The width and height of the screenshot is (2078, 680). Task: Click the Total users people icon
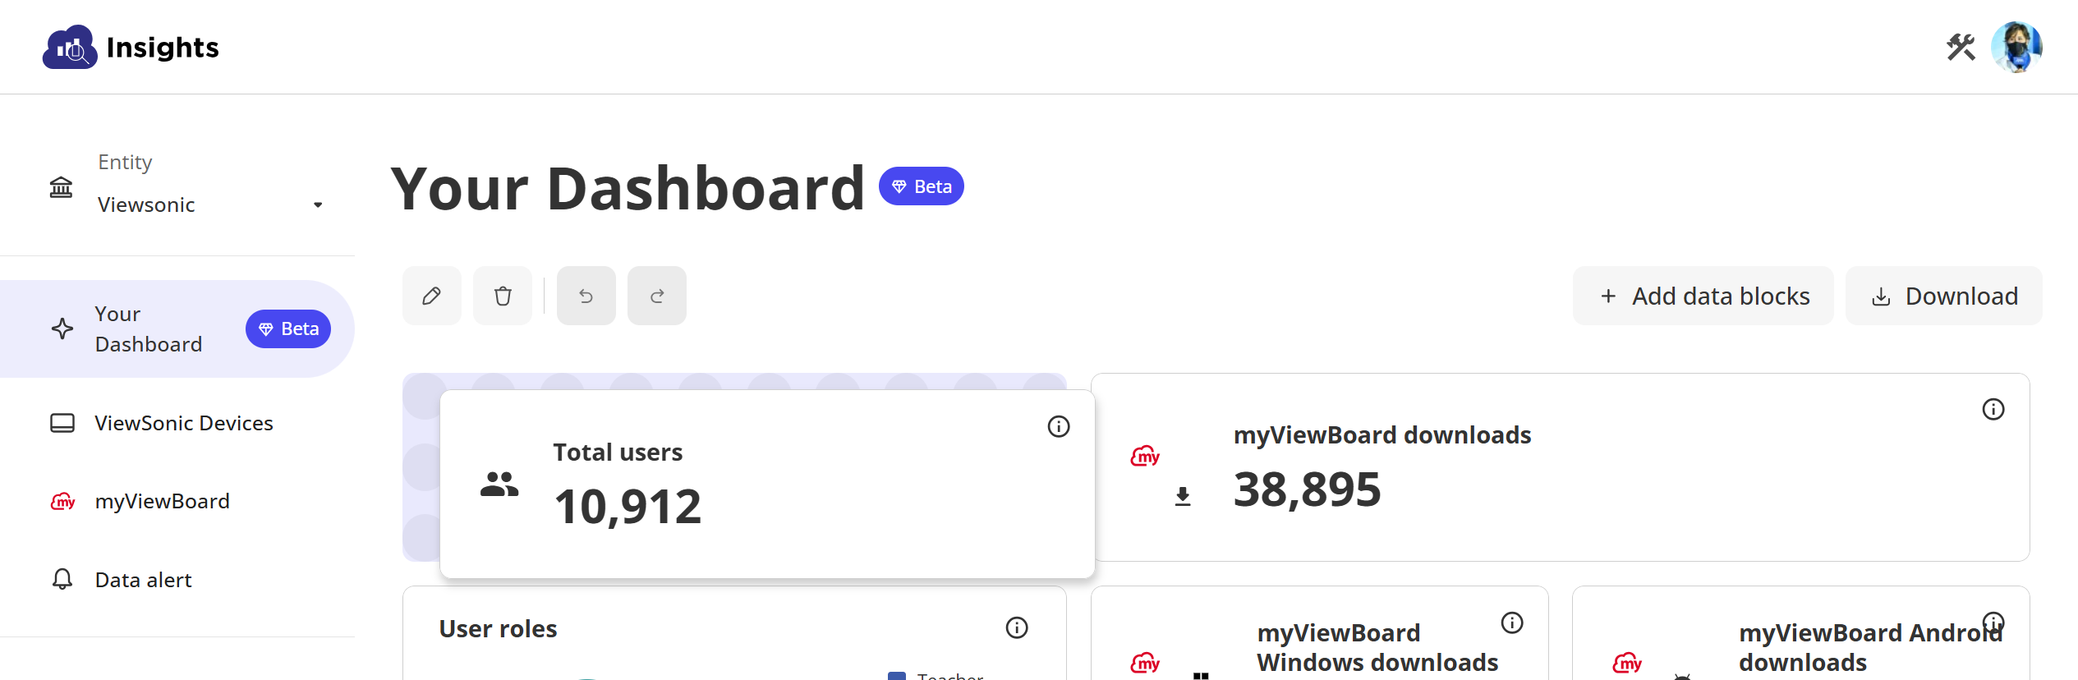click(499, 485)
